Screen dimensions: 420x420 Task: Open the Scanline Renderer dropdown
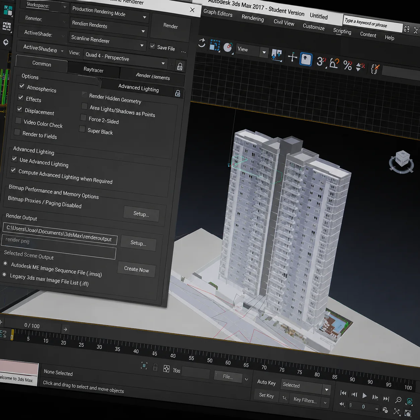[x=107, y=42]
